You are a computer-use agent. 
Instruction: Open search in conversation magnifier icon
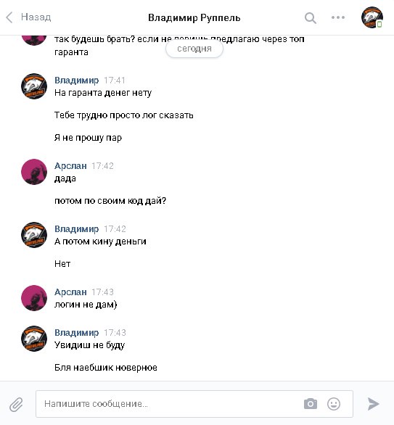click(311, 18)
